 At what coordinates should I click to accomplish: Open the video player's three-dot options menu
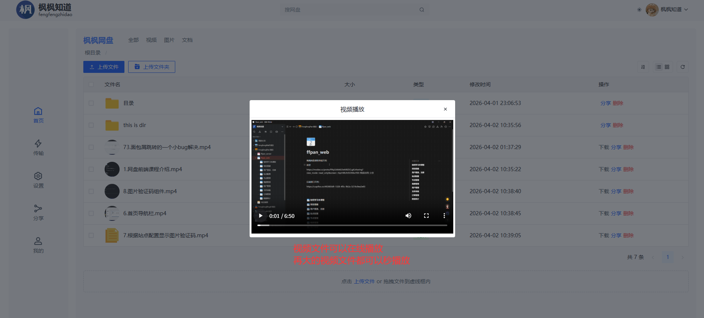444,216
